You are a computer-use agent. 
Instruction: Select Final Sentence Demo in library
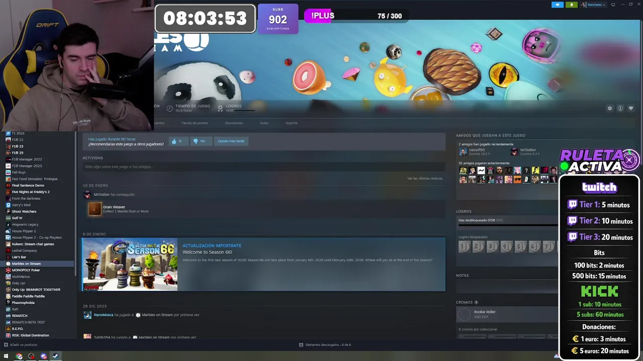28,186
